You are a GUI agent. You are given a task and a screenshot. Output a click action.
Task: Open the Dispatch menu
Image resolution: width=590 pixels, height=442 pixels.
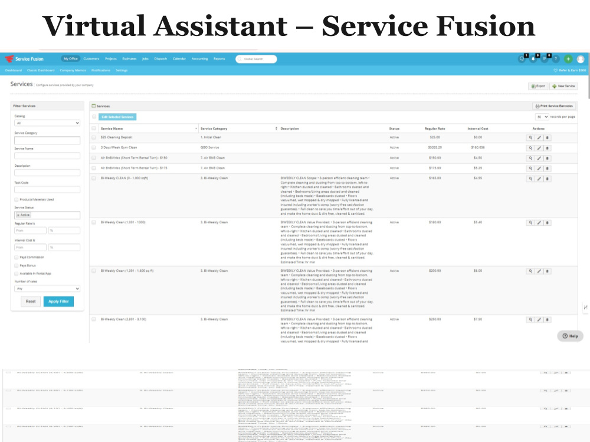point(160,58)
